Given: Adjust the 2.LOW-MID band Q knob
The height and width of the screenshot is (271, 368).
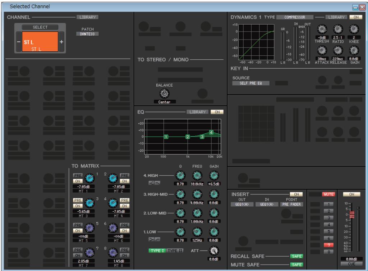Looking at the screenshot, I should pyautogui.click(x=180, y=213).
